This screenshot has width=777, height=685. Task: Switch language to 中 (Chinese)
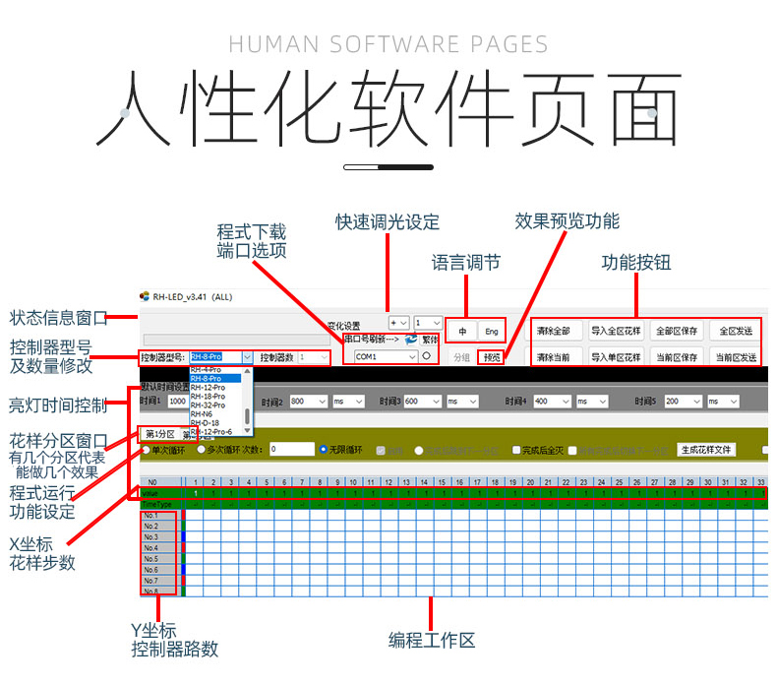click(463, 332)
